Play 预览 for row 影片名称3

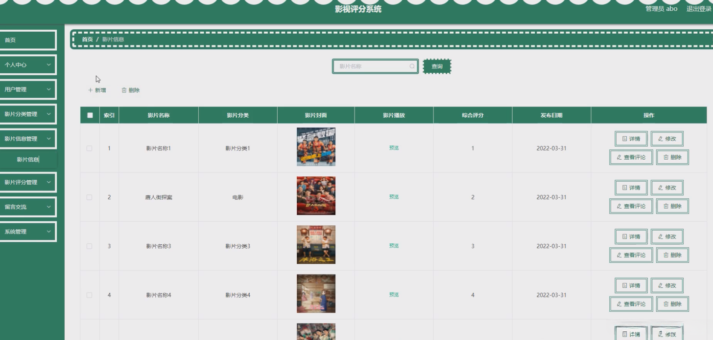coord(394,246)
